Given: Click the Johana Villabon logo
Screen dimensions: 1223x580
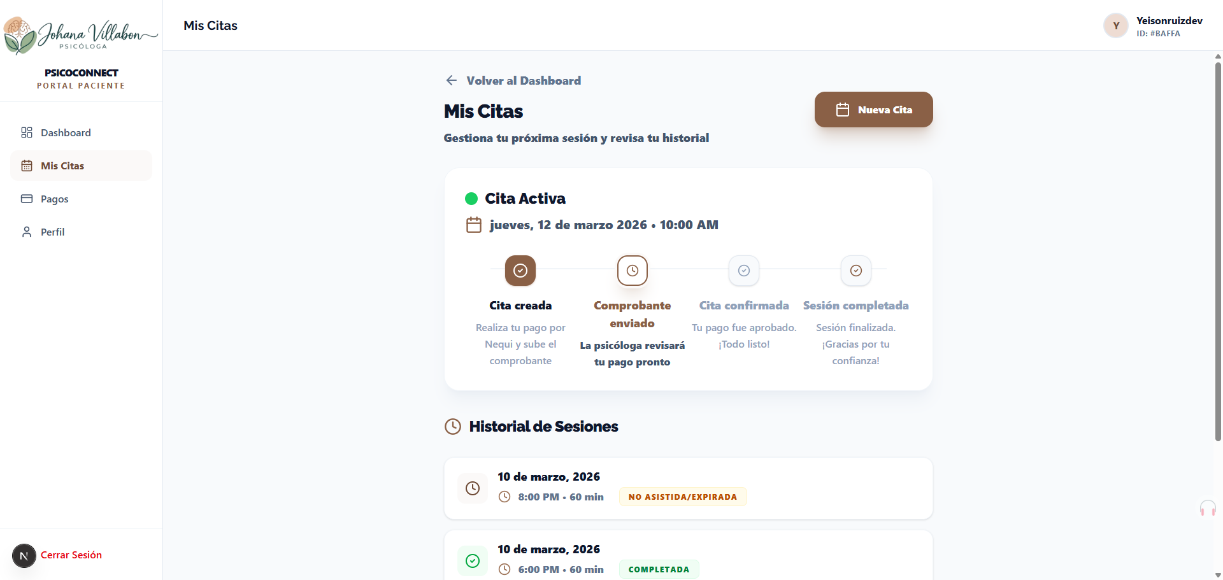Looking at the screenshot, I should [x=81, y=34].
